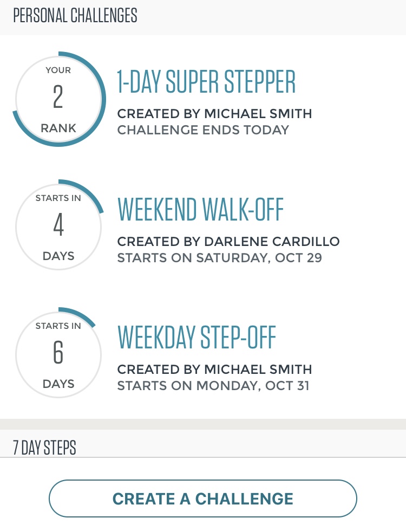The width and height of the screenshot is (406, 531).
Task: Click creator Michael Smith under Weekday Step-Off
Action: pos(214,370)
